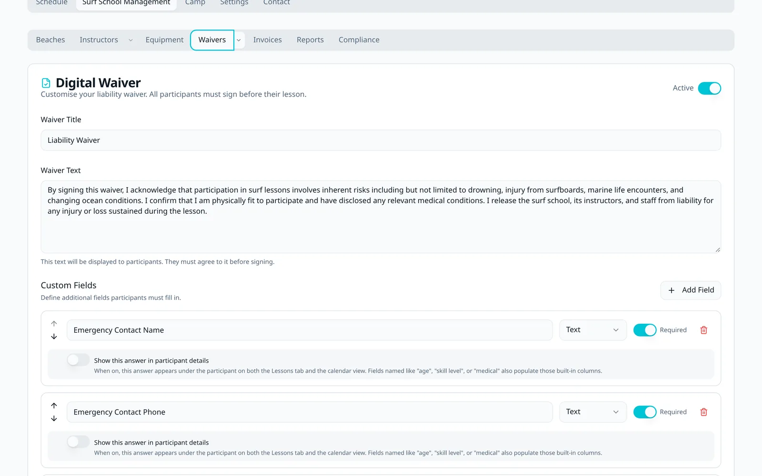762x476 pixels.
Task: Toggle Required for Emergency Contact Phone
Action: tap(645, 412)
